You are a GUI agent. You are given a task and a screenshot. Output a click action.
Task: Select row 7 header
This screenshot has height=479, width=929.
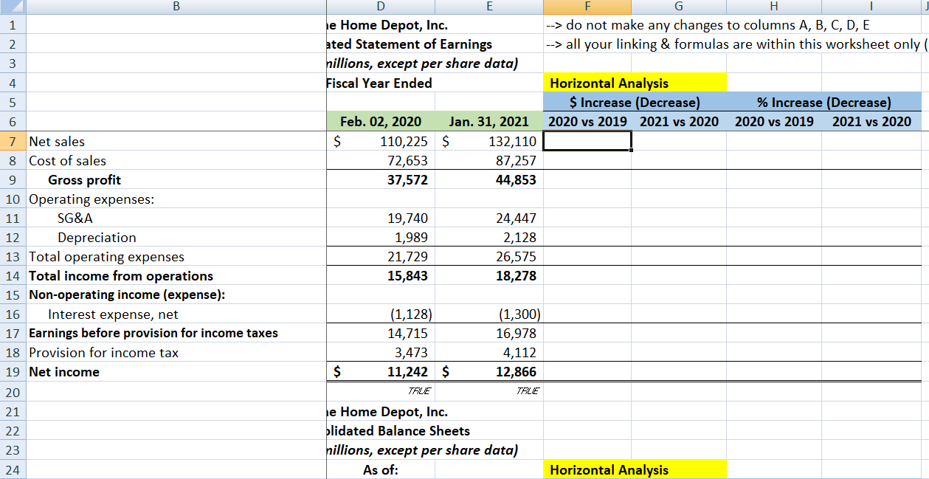[x=11, y=141]
